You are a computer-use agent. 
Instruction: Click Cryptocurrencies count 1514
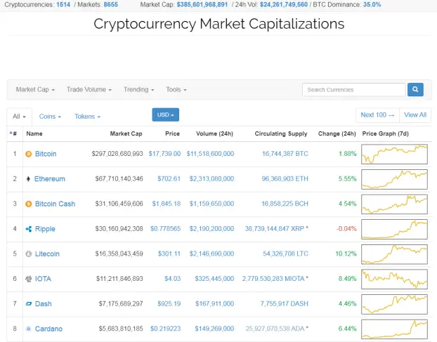[63, 4]
